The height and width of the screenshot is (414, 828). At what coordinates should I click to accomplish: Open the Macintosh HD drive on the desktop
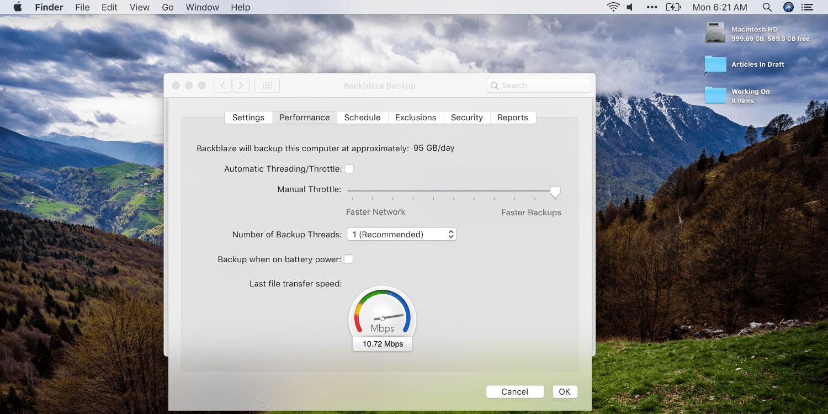715,33
